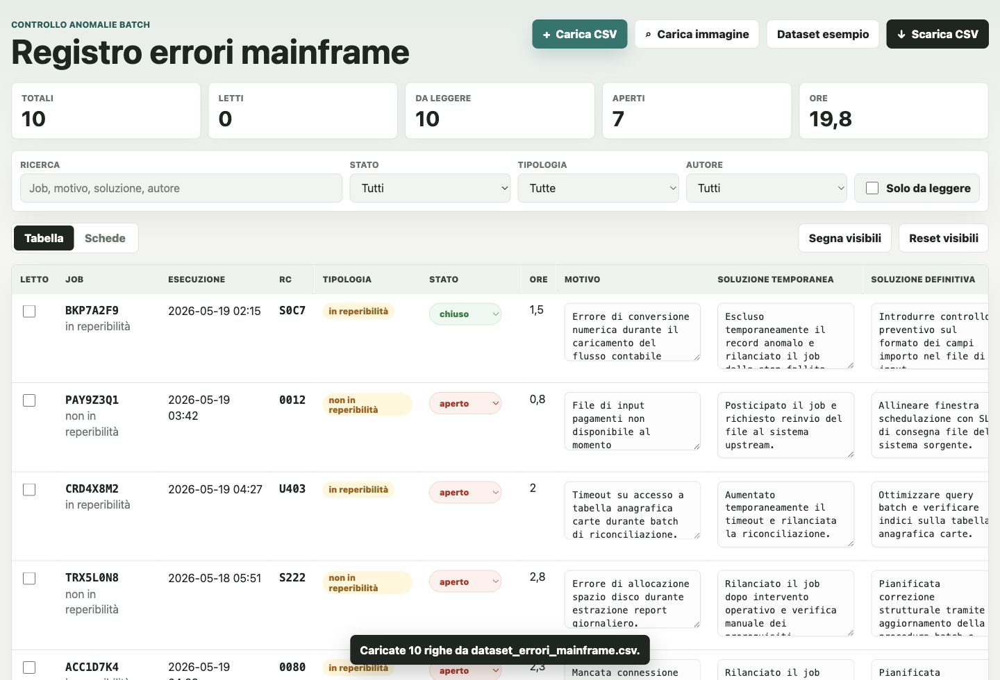Click the non in reperibilità tag of TRX5L0N8

[367, 583]
